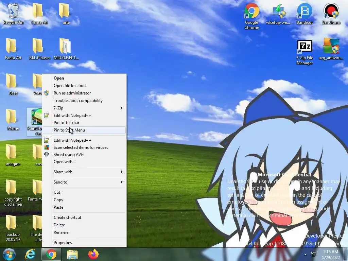348x261 pixels.
Task: Expand the 7-Zip submenu
Action: point(84,108)
